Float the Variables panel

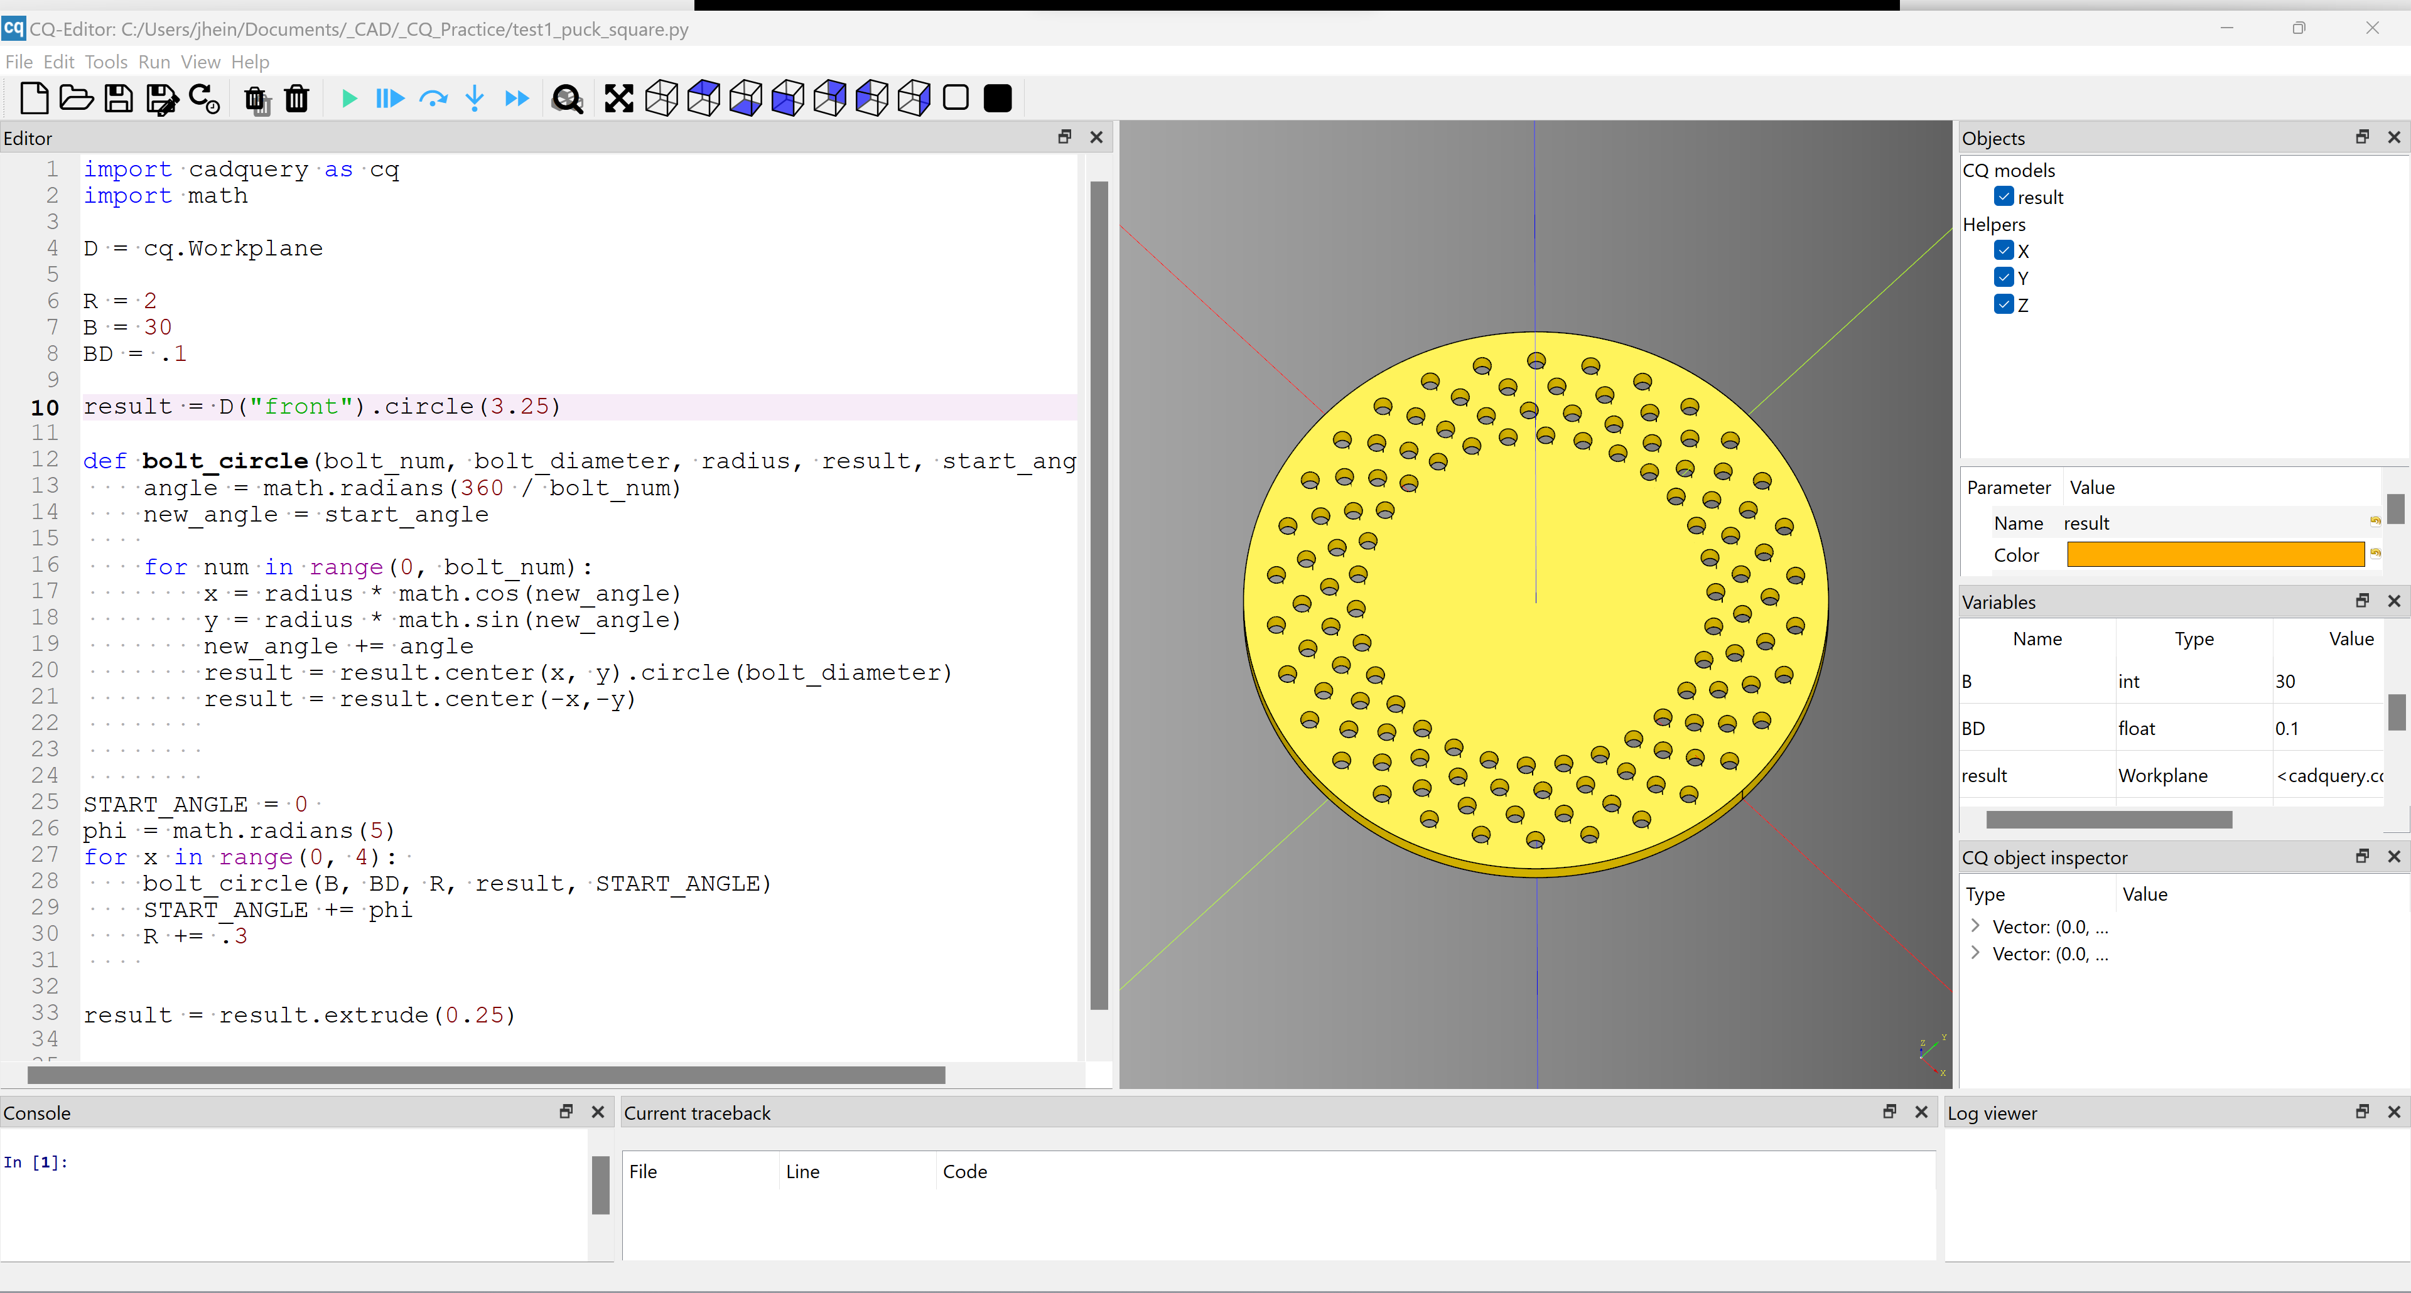[2362, 601]
